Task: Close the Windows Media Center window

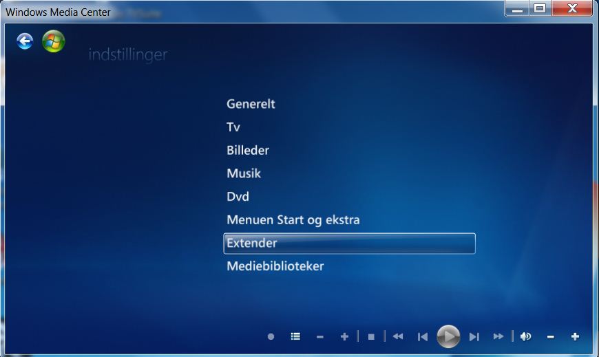Action: tap(572, 8)
